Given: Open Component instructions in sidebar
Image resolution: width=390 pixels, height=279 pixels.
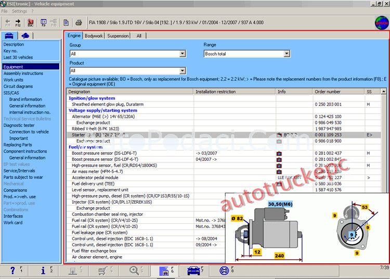Looking at the screenshot, I should (x=25, y=151).
